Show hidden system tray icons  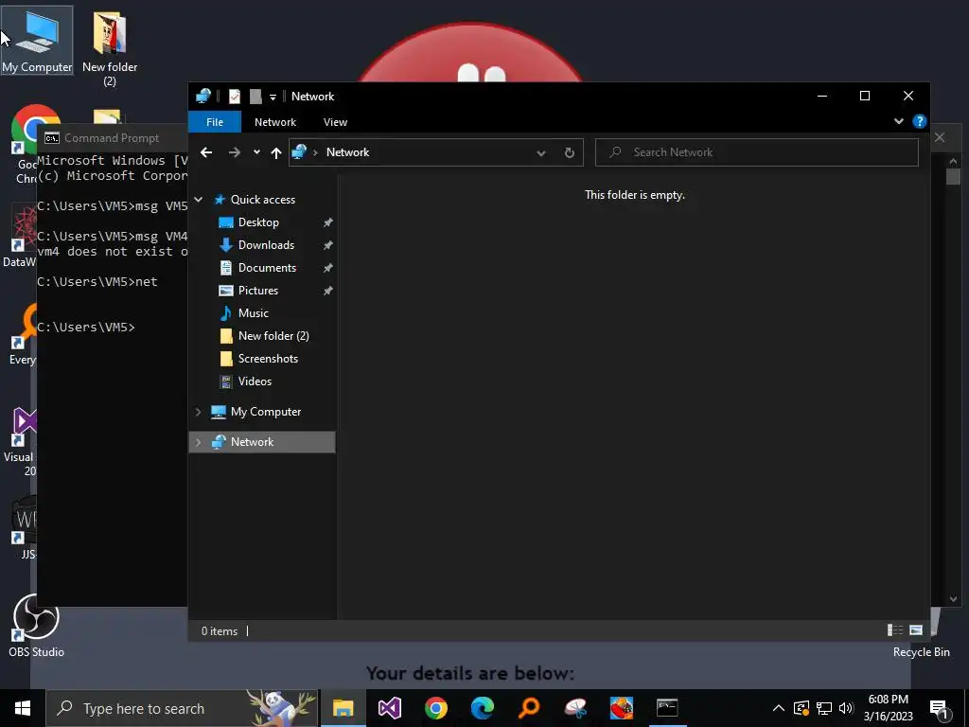[779, 708]
